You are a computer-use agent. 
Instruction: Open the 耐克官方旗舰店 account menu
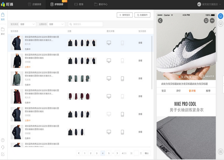pyautogui.click(x=210, y=4)
